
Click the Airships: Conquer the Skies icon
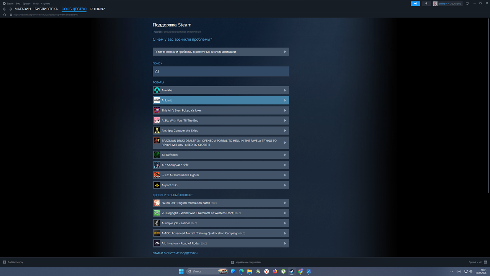tap(157, 131)
